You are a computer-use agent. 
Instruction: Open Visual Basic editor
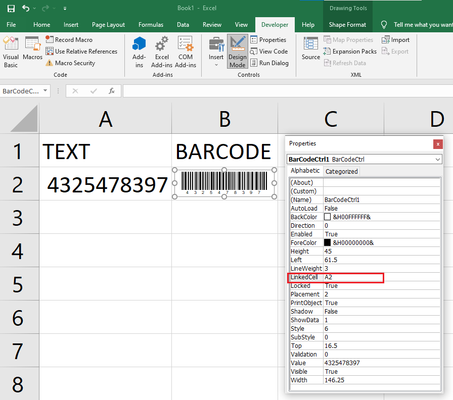click(x=11, y=52)
